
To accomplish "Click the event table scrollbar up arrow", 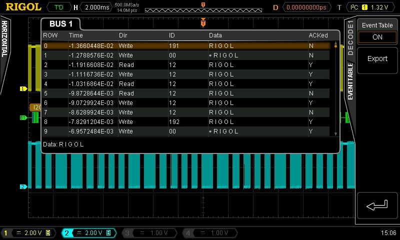I will [x=335, y=43].
